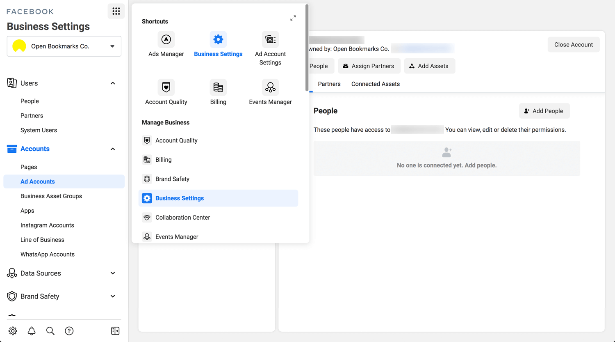615x342 pixels.
Task: Open the help question mark icon
Action: coord(69,331)
